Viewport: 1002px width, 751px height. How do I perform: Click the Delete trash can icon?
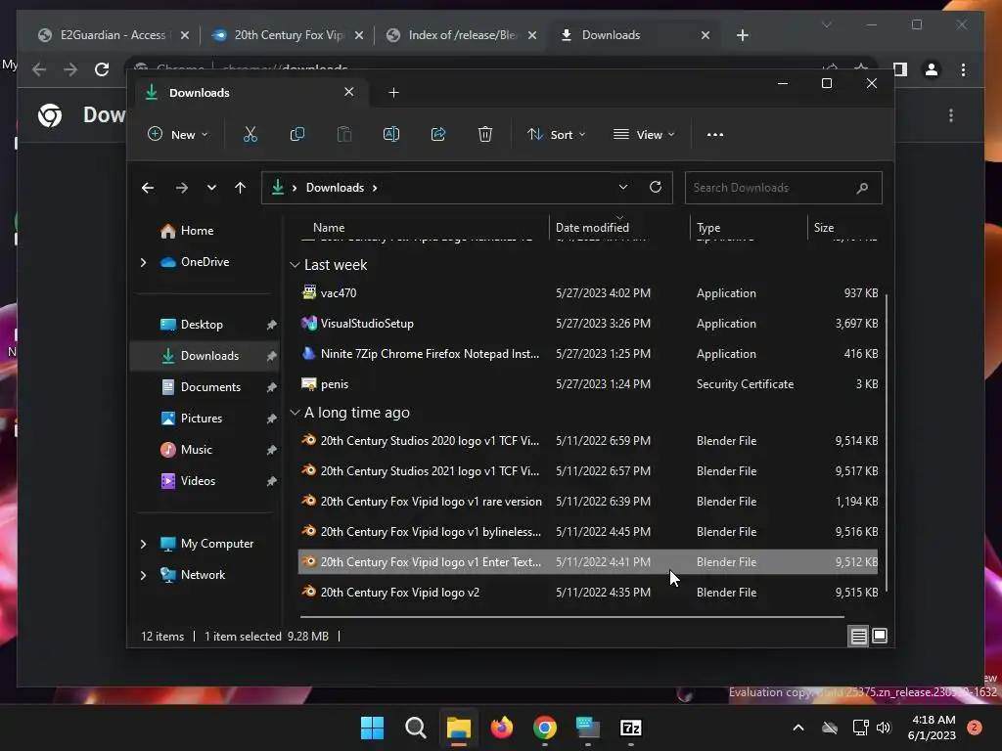coord(485,134)
